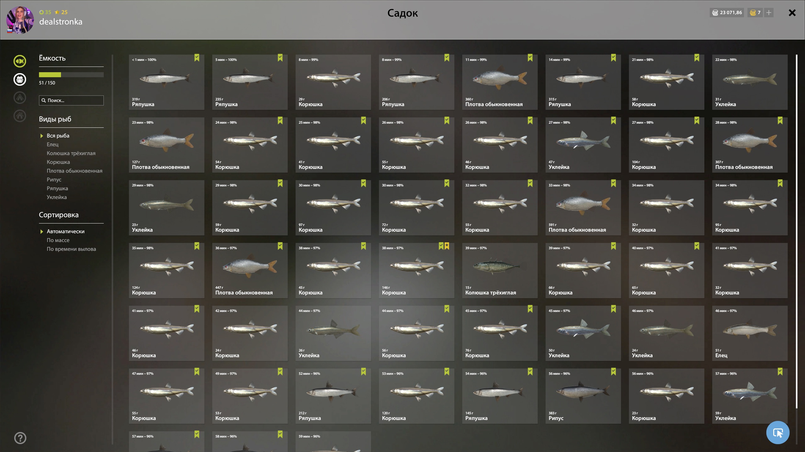Open the camp tent sidebar icon
This screenshot has height=452, width=805.
(x=19, y=98)
